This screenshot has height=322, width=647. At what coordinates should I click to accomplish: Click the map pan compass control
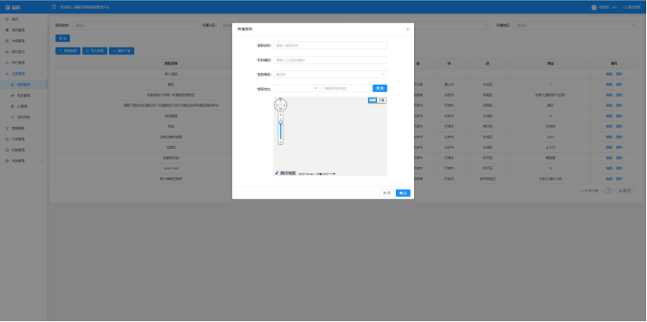281,104
